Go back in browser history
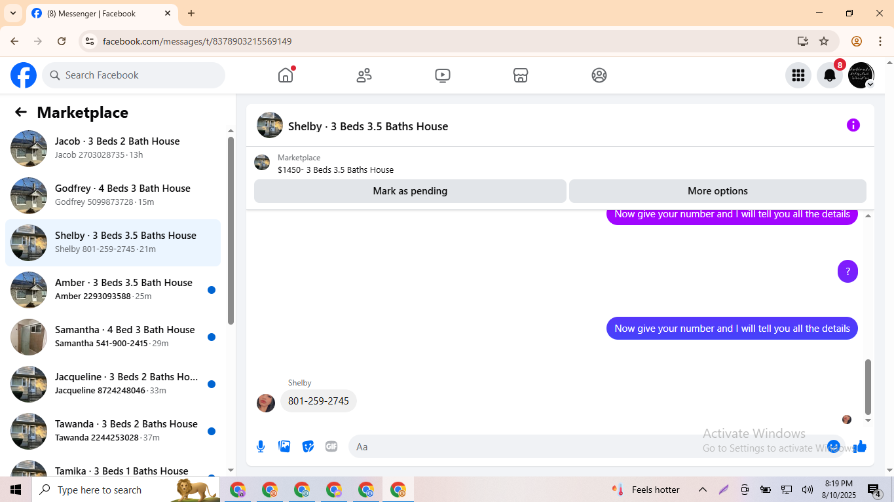Image resolution: width=894 pixels, height=502 pixels. [x=14, y=41]
